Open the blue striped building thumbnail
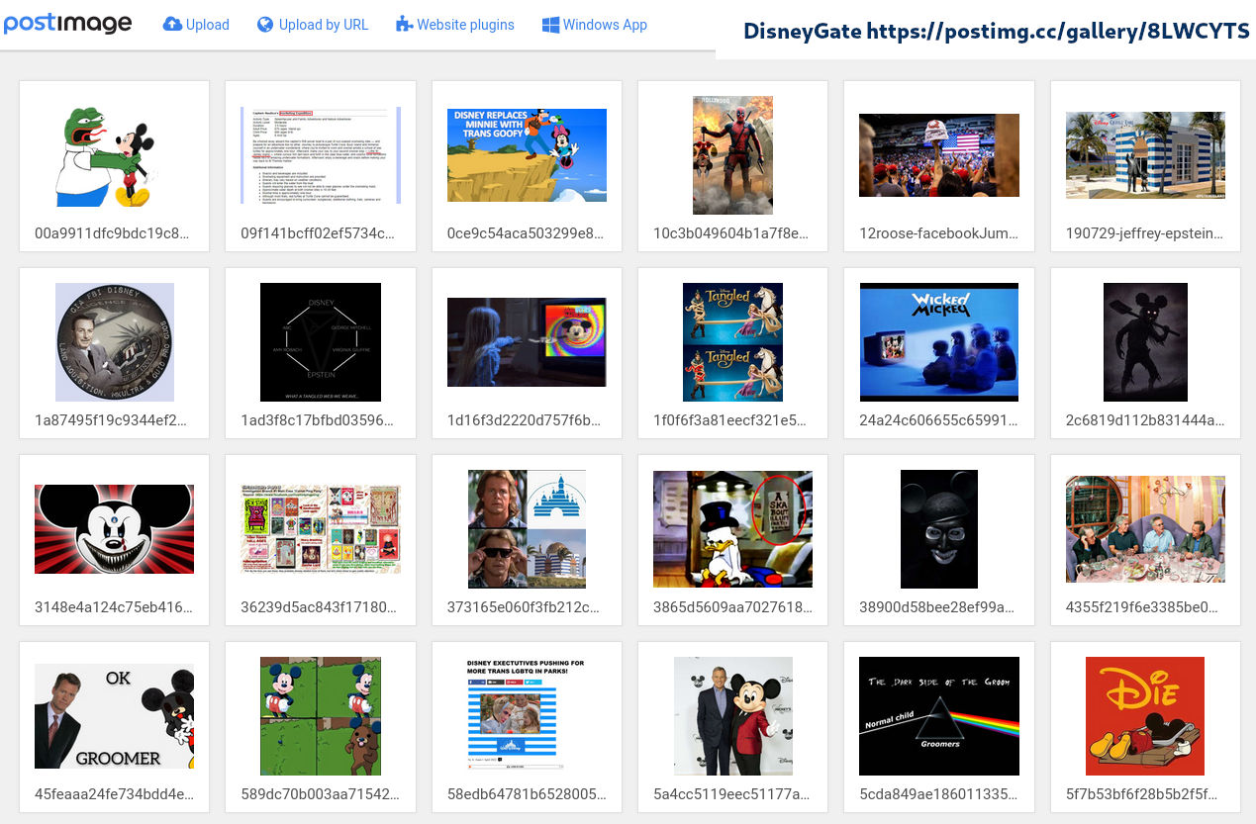Viewport: 1256px width, 824px height. click(1145, 155)
